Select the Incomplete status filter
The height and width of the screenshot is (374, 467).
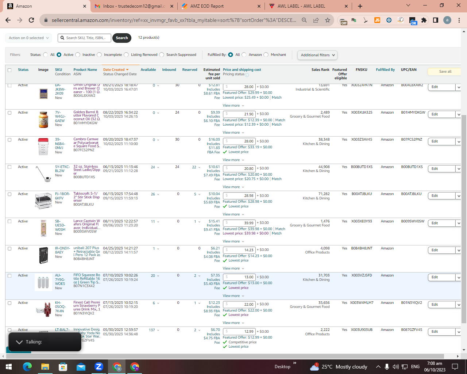coord(99,55)
